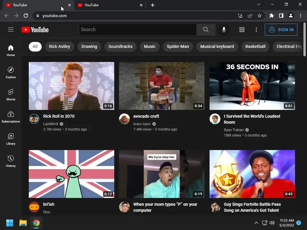This screenshot has width=307, height=230.
Task: Open clock and date in taskbar
Action: 287,223
